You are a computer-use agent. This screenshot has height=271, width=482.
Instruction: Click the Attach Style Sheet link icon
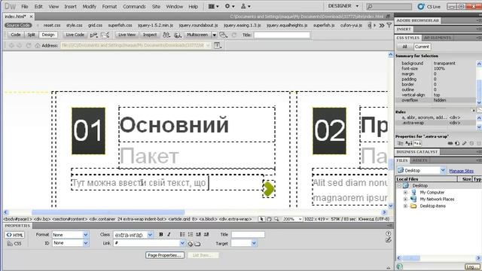click(x=450, y=143)
